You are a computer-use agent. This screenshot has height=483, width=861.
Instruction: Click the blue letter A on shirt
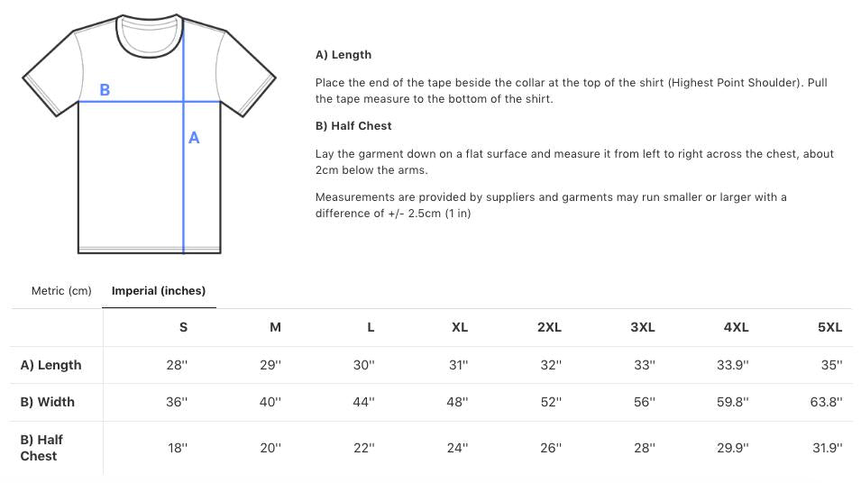pyautogui.click(x=194, y=138)
